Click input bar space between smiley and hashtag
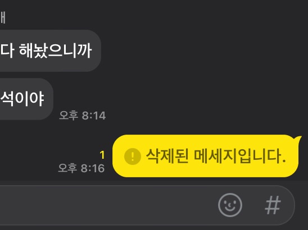The height and width of the screenshot is (230, 308). pos(253,205)
